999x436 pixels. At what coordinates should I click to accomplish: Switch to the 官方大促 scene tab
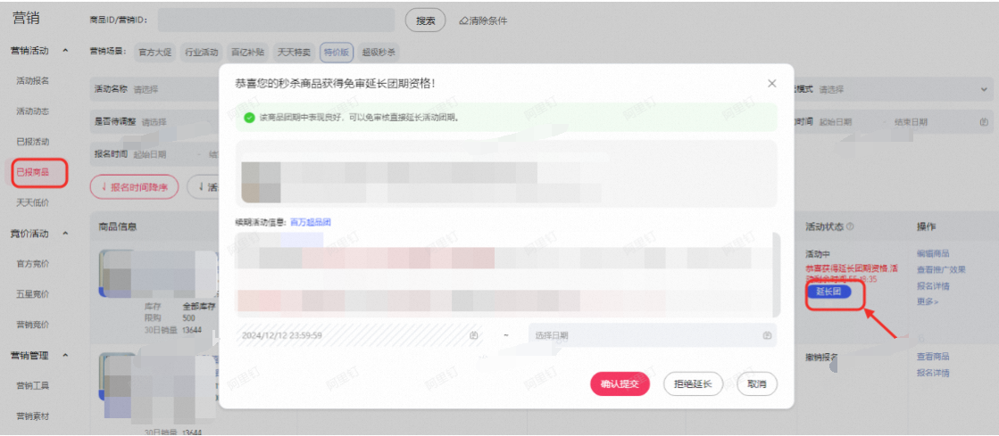pyautogui.click(x=154, y=53)
